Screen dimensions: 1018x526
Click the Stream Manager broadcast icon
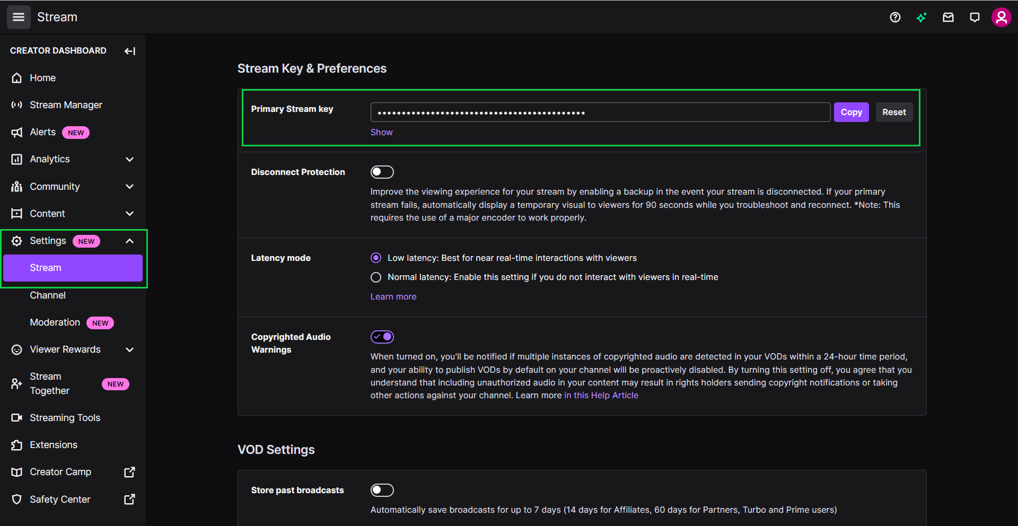[x=17, y=105]
